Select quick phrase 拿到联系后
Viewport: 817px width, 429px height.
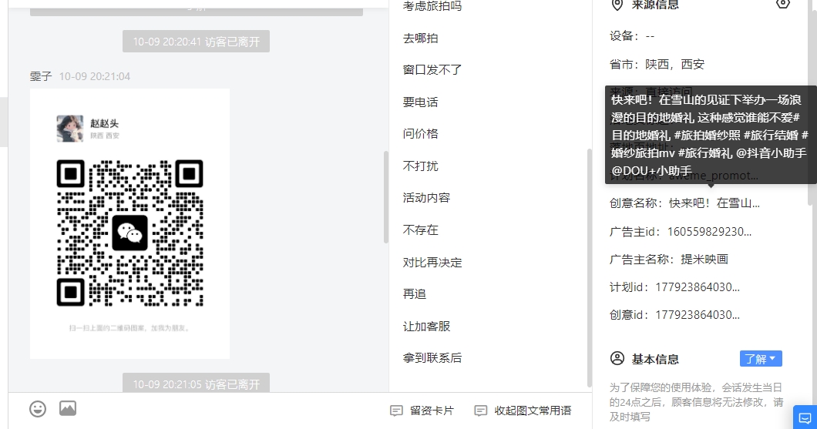click(x=432, y=358)
